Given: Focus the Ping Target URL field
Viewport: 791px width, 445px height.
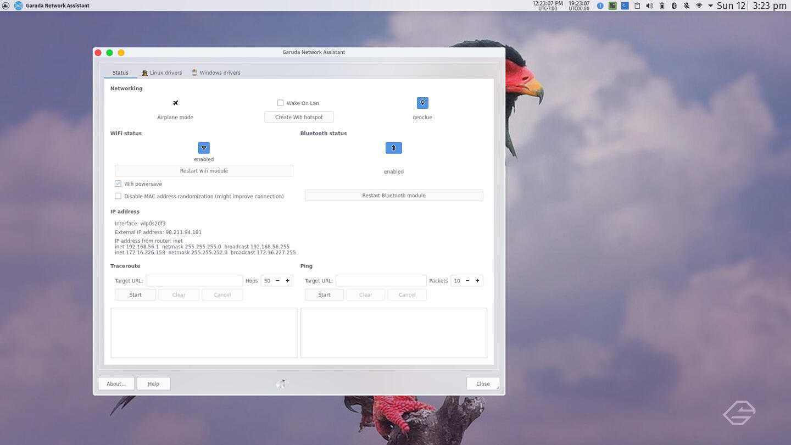Looking at the screenshot, I should [x=381, y=281].
